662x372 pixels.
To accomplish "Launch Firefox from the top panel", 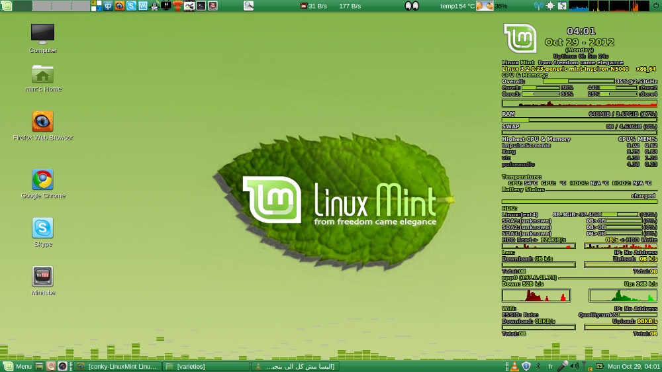I will pos(119,6).
